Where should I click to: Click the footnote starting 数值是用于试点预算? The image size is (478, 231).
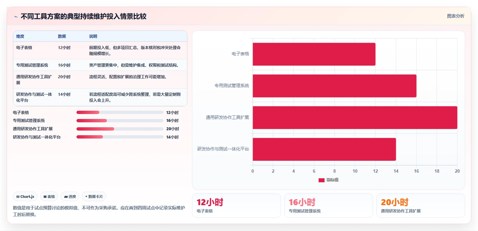[99, 211]
